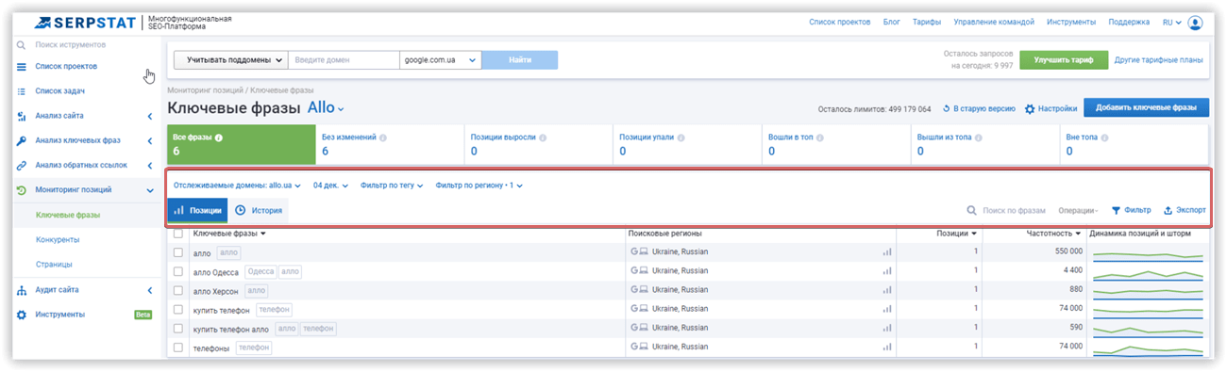Screen dimensions: 1227x372
Task: Click the chart icon in the телефоны row
Action: click(x=887, y=348)
